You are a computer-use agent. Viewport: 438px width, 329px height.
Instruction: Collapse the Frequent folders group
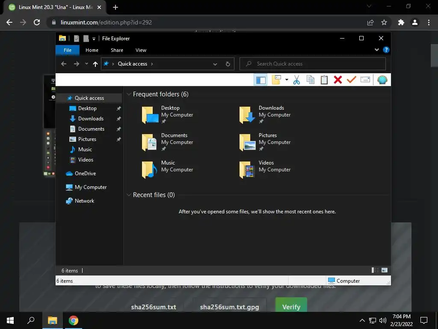click(x=129, y=94)
